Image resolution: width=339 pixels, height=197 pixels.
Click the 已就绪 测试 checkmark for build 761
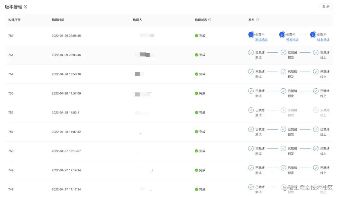[251, 52]
